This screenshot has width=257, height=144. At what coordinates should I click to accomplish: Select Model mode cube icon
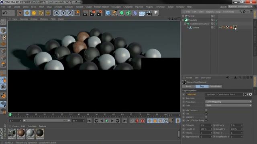[3, 30]
